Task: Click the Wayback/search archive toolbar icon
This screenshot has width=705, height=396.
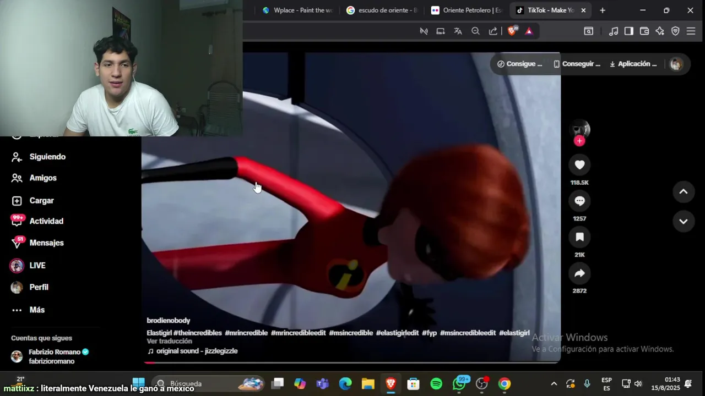Action: click(x=588, y=31)
